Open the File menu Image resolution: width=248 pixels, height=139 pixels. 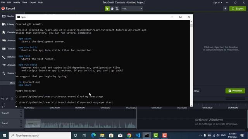click(3, 2)
